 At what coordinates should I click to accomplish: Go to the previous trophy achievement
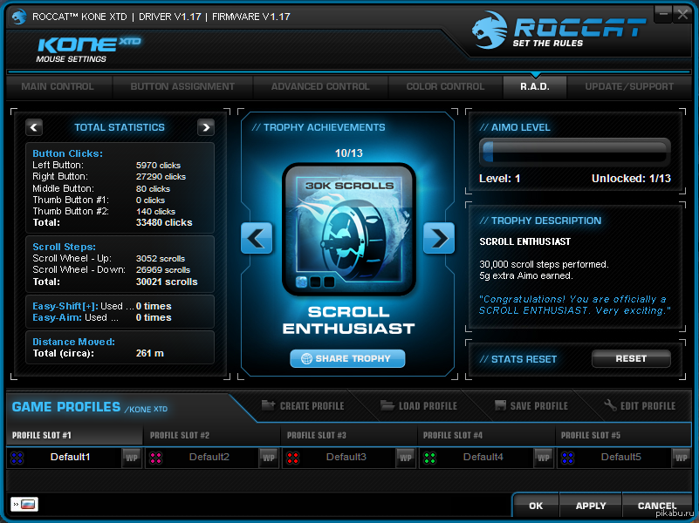pos(258,237)
